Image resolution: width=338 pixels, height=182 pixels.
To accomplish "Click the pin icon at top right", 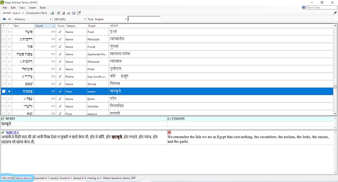I will point(335,13).
